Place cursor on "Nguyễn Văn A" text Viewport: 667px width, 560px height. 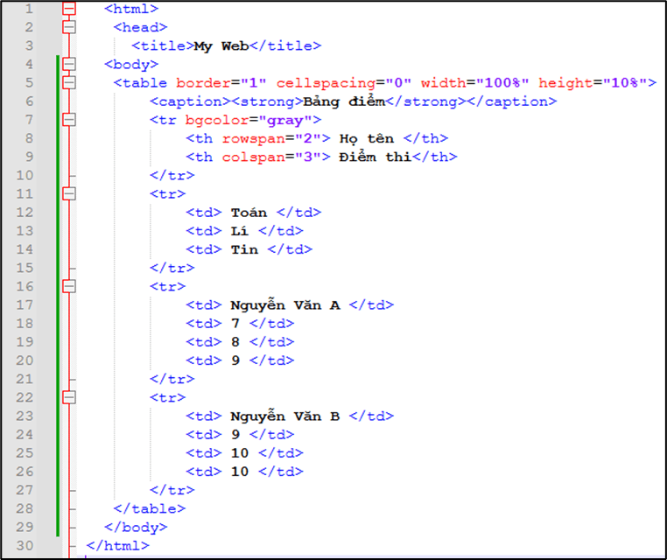[285, 304]
